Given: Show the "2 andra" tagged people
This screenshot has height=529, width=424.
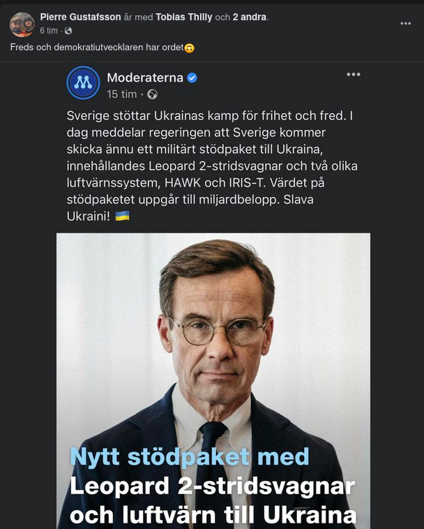Looking at the screenshot, I should 250,17.
